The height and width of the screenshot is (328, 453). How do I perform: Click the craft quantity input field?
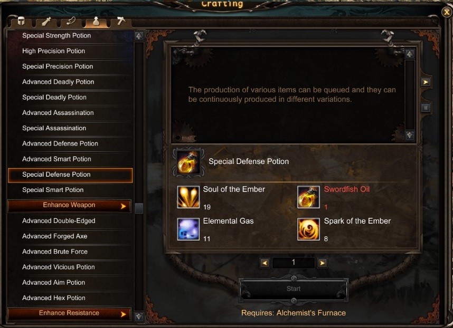click(294, 263)
